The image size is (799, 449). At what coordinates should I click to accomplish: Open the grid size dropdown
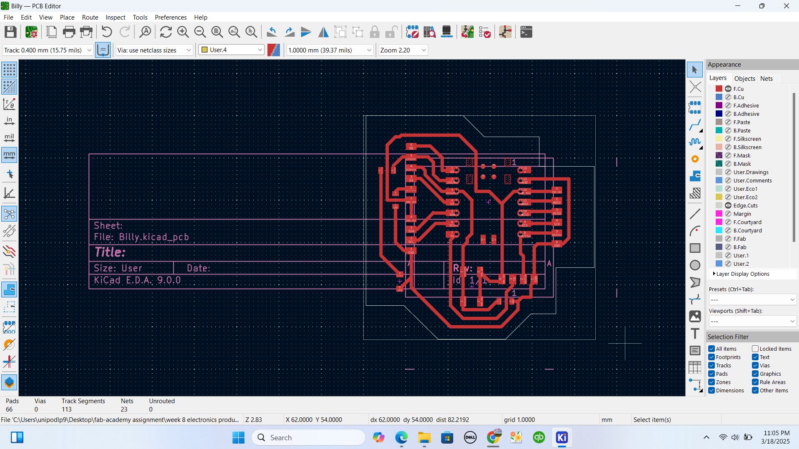(330, 50)
